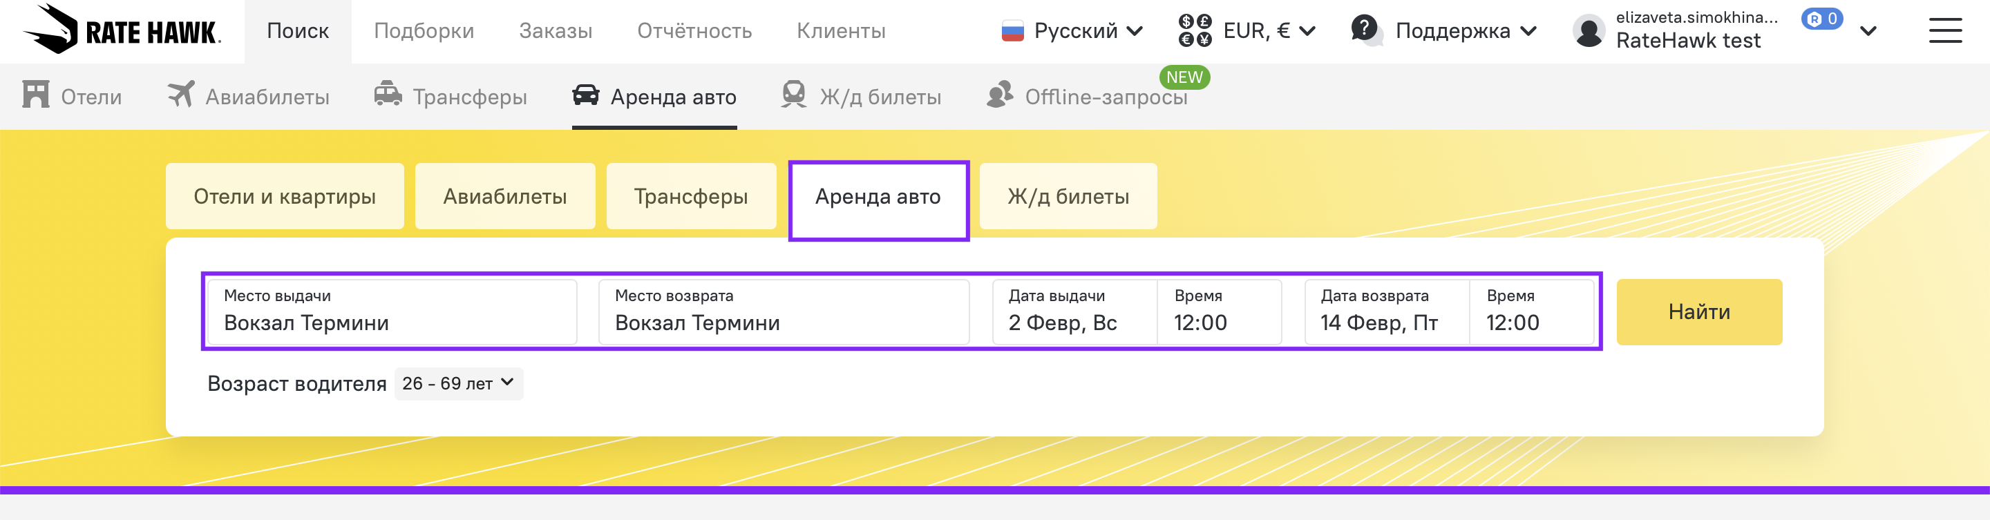This screenshot has height=520, width=1990.
Task: Click the user avatar icon
Action: (1589, 32)
